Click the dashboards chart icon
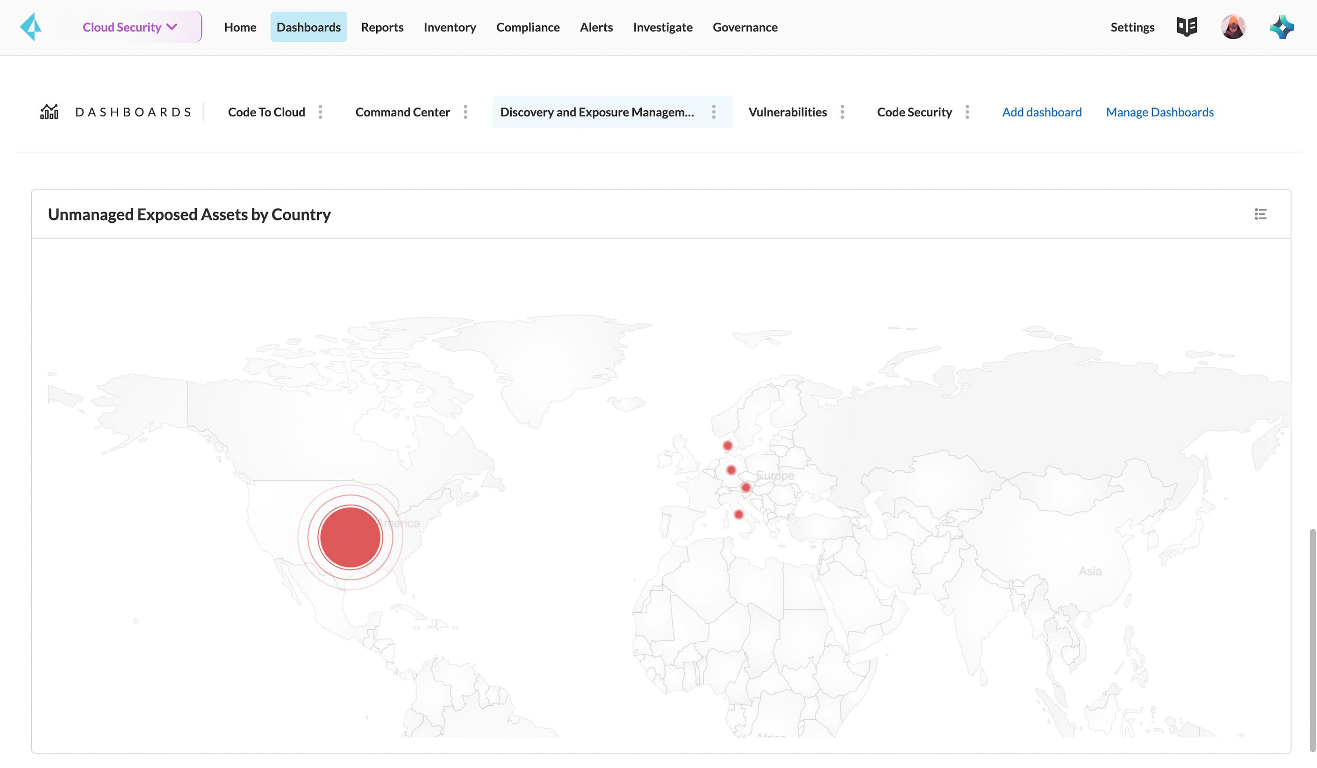Image resolution: width=1317 pixels, height=768 pixels. click(49, 112)
